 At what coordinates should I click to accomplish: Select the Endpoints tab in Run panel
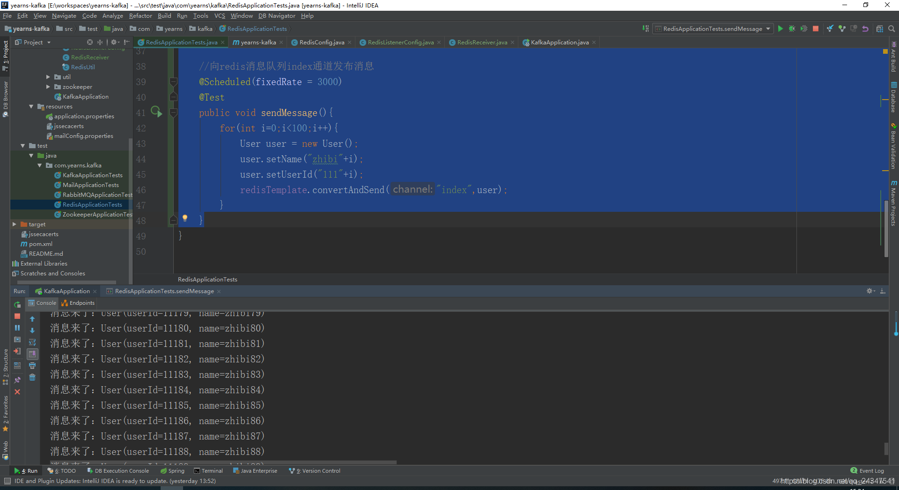click(78, 303)
